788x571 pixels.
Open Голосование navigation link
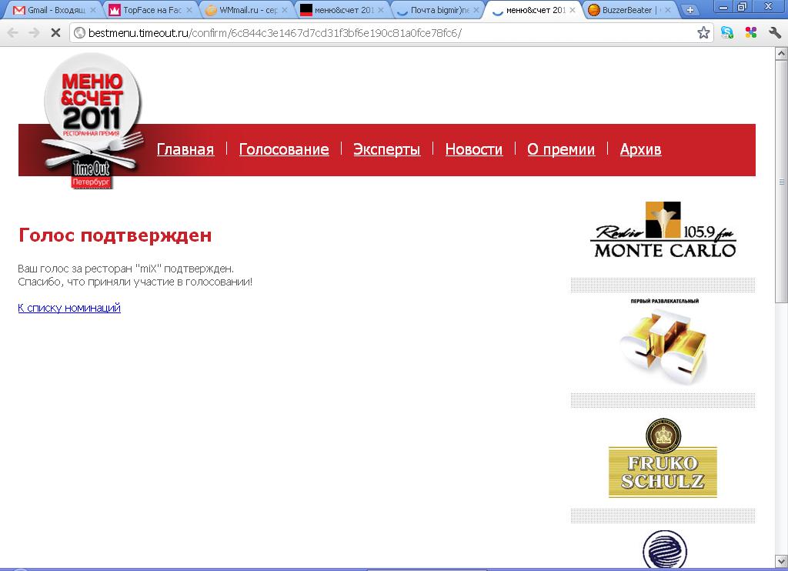[x=284, y=149]
